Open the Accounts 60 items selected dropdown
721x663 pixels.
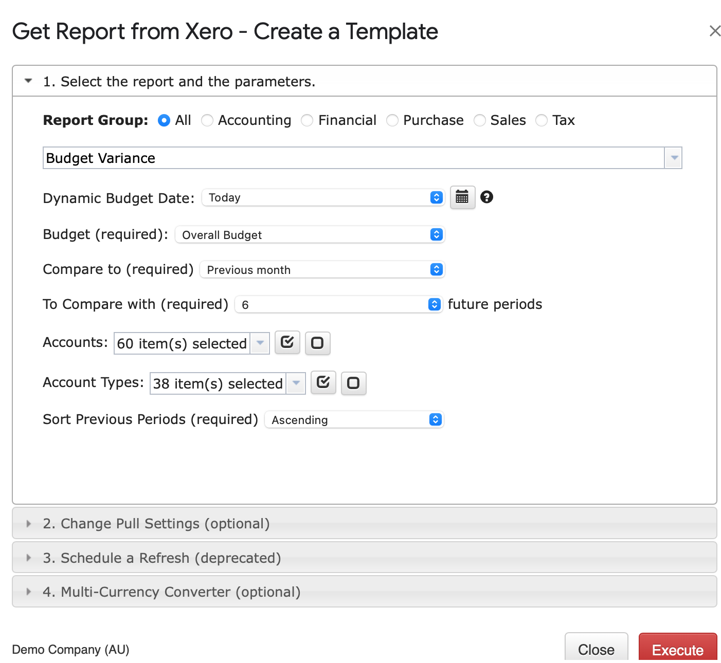pos(192,343)
